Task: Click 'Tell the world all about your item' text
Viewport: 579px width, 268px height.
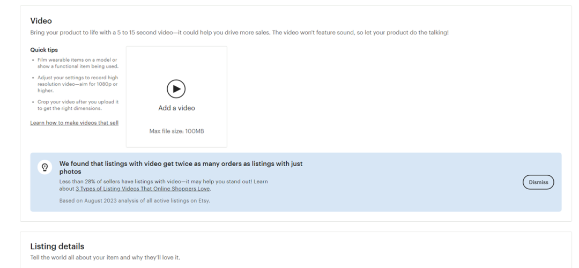Action: tap(105, 257)
